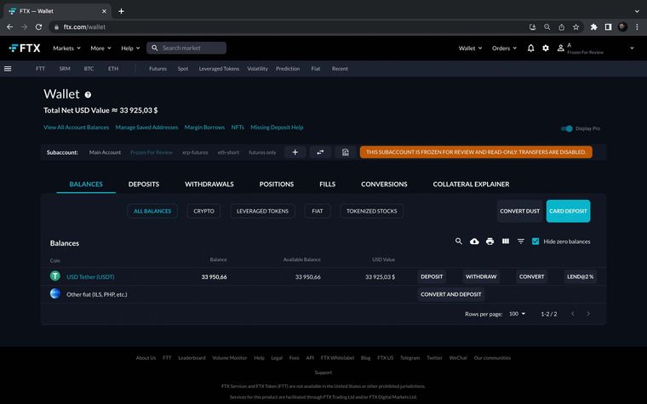Viewport: 647px width, 404px height.
Task: Open the Futures markets menu item
Action: (157, 69)
